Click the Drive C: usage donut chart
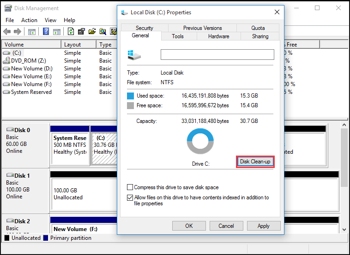Screen dimensions: 350x255 click(x=200, y=141)
